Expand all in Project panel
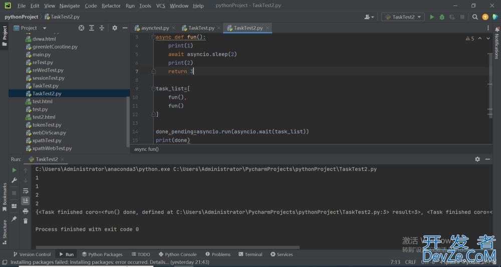 (91, 28)
